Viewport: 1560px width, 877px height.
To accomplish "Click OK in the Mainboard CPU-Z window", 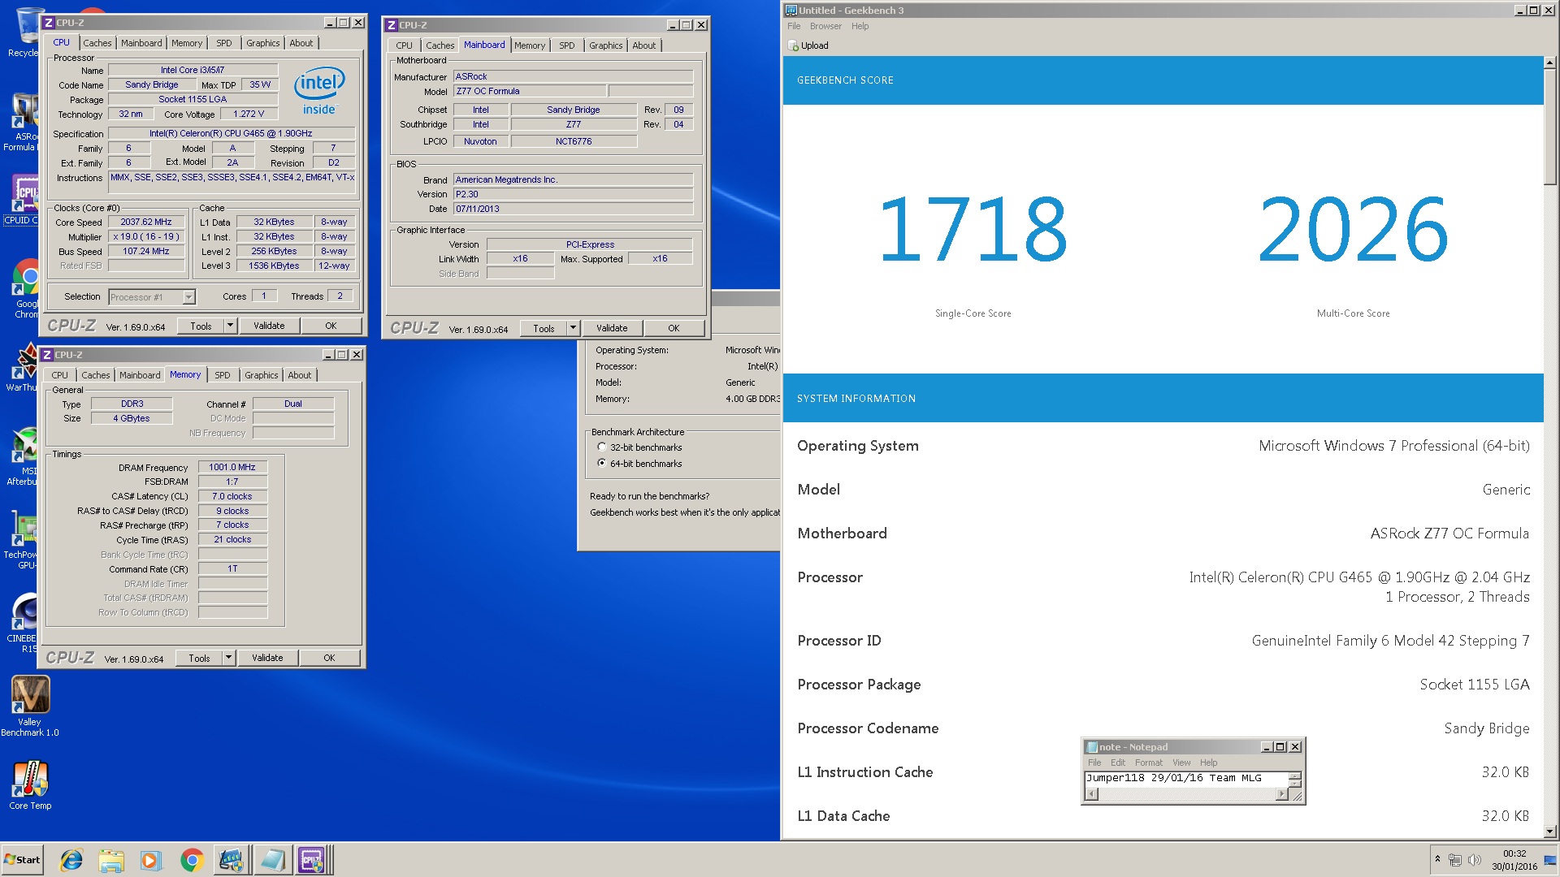I will click(x=674, y=328).
